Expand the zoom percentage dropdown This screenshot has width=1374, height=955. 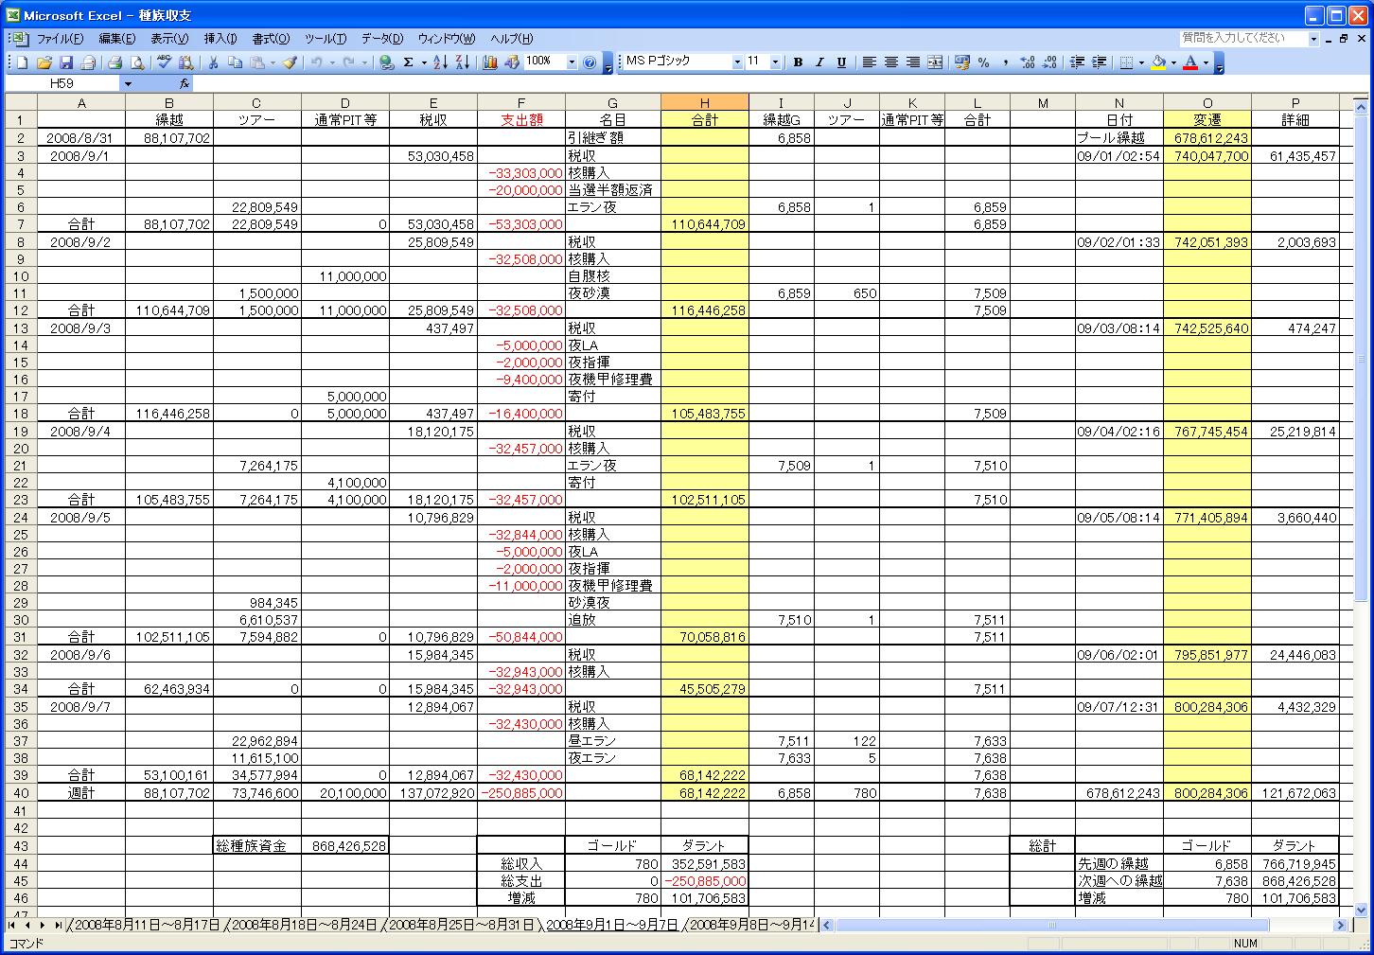click(572, 62)
